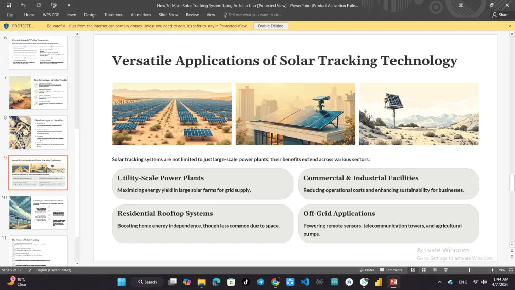515x290 pixels.
Task: Open the File menu
Action: click(10, 15)
